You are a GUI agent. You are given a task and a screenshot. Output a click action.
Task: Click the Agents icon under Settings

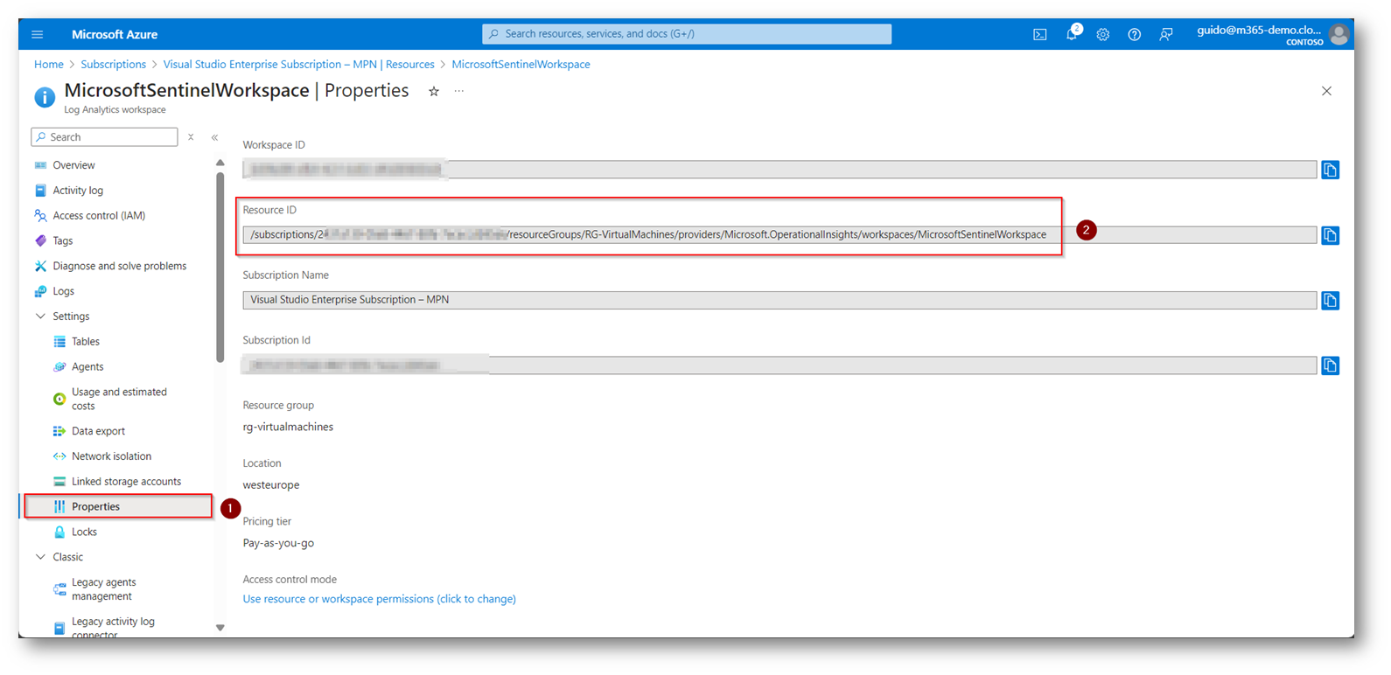(x=59, y=366)
